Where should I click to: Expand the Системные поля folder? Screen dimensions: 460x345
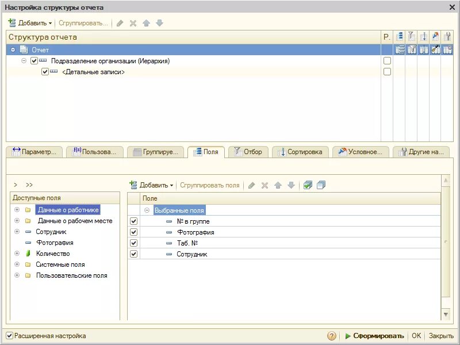17,264
